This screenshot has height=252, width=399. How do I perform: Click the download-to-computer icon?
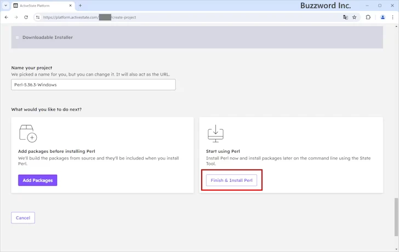click(x=215, y=134)
